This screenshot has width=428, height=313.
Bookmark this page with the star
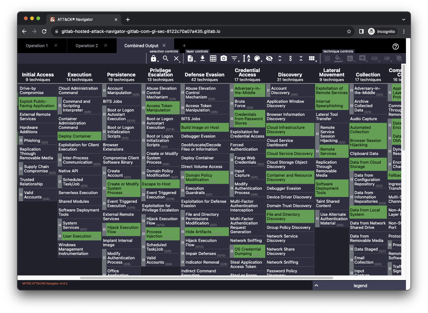coord(349,31)
